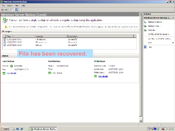Click the yellow warning icon
This screenshot has height=131, width=175.
click(x=6, y=27)
